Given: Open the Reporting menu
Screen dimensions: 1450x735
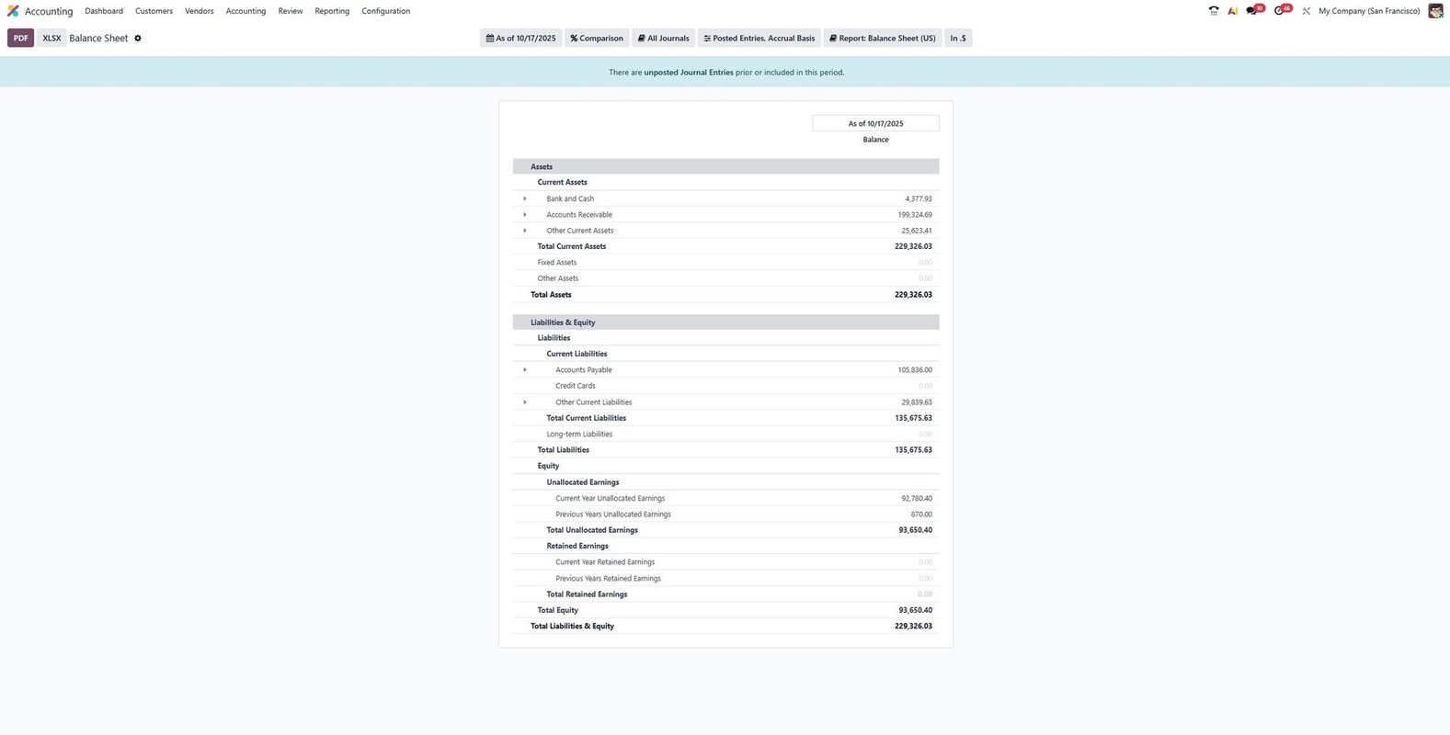Looking at the screenshot, I should pos(332,11).
